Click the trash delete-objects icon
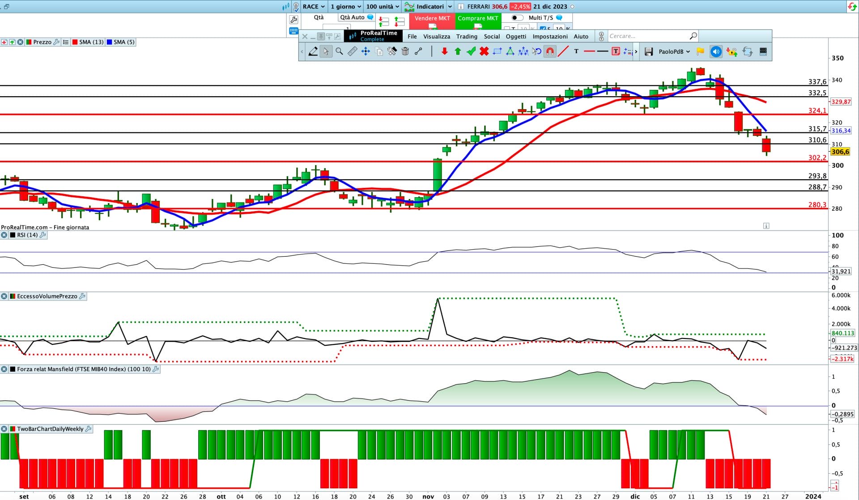Viewport: 859px width, 500px height. pos(405,51)
